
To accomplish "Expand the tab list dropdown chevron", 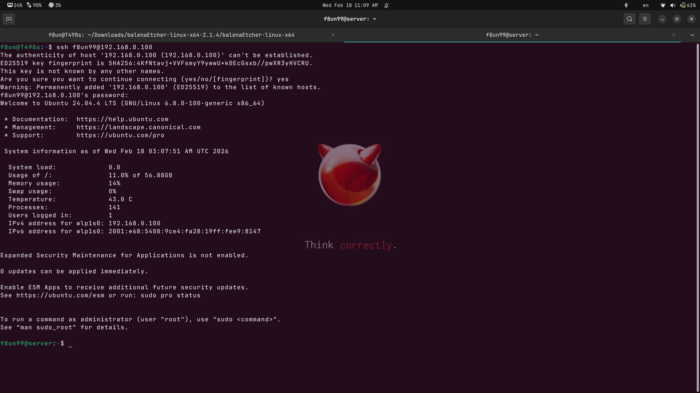I will point(692,35).
